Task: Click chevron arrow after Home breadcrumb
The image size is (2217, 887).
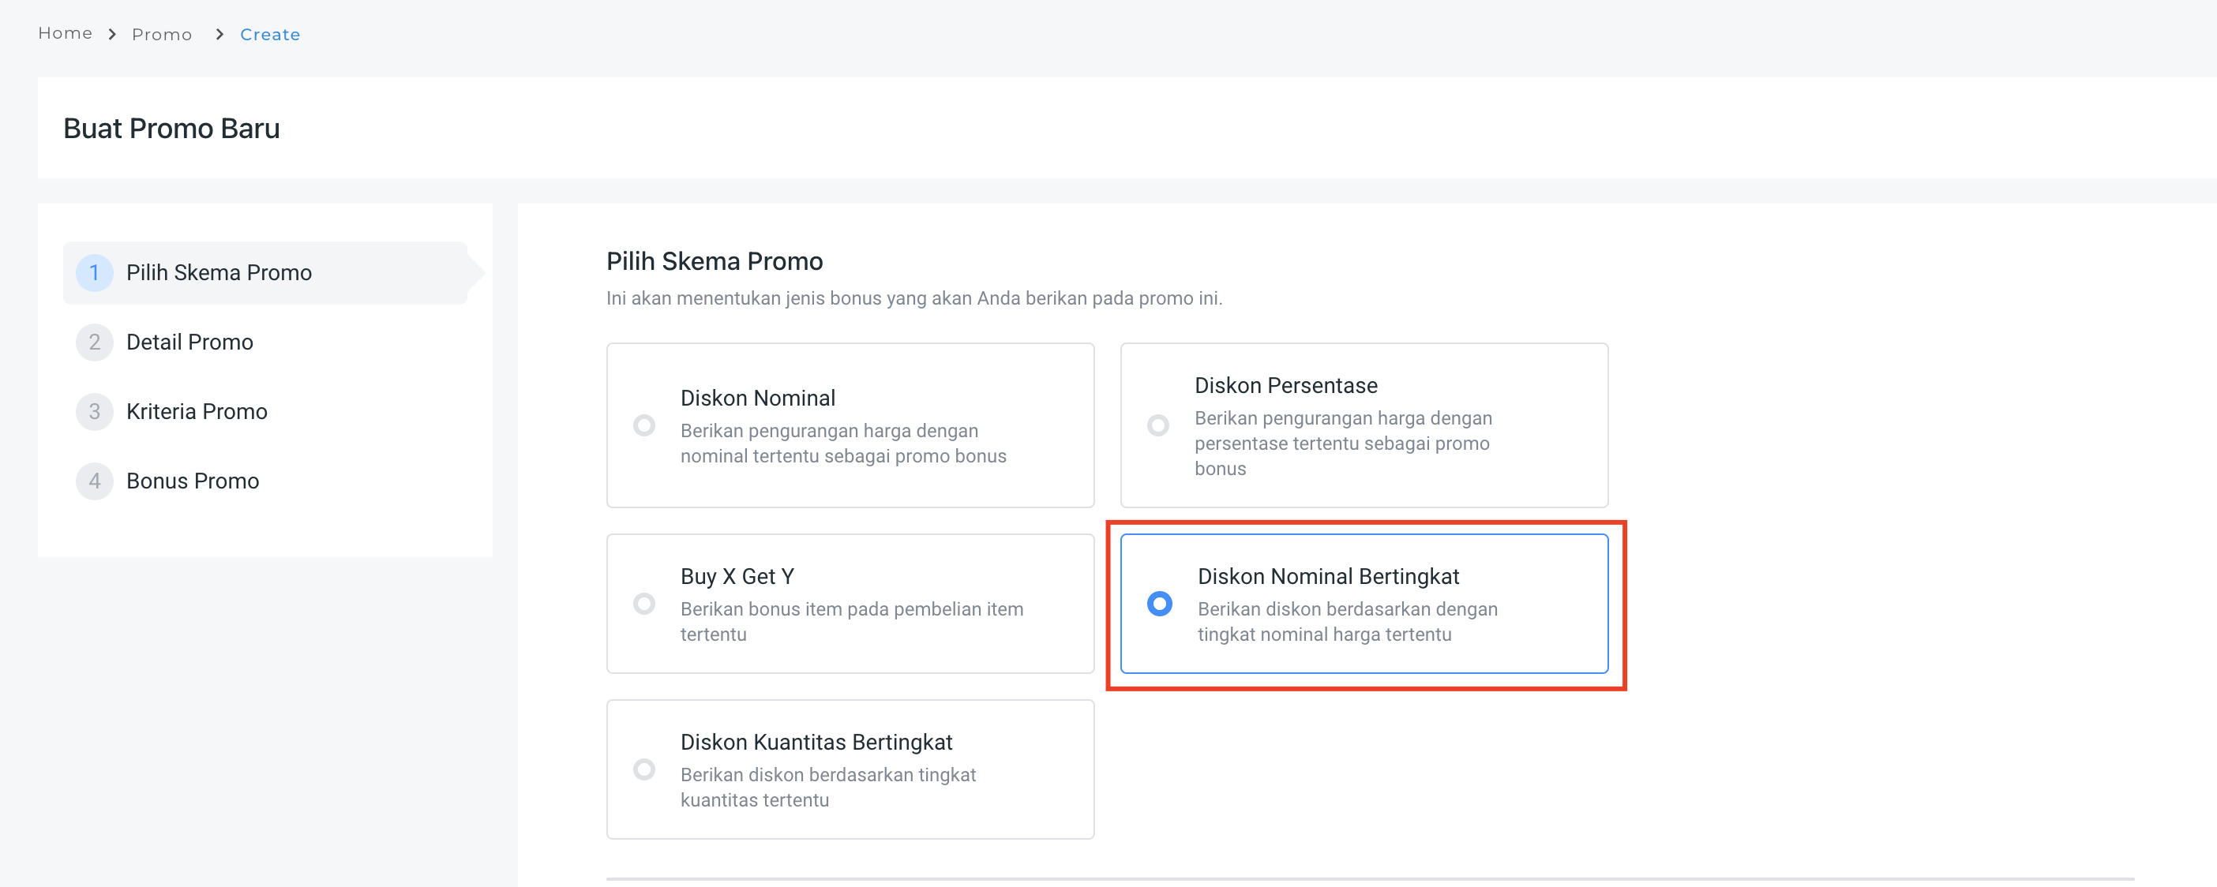Action: (x=112, y=35)
